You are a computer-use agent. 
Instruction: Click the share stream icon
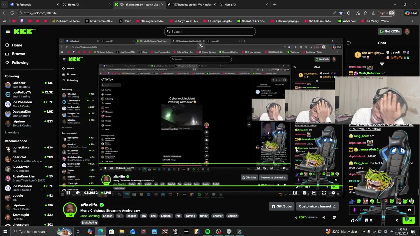[324, 217]
